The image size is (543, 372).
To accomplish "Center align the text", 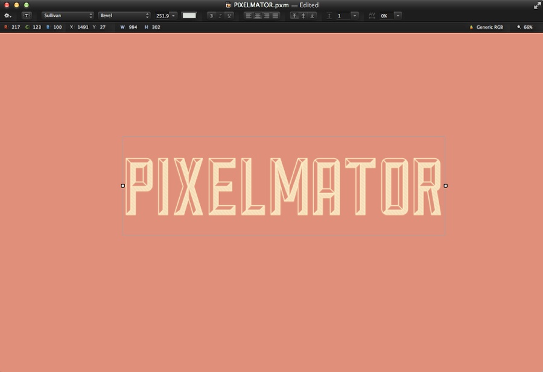I will coord(257,16).
